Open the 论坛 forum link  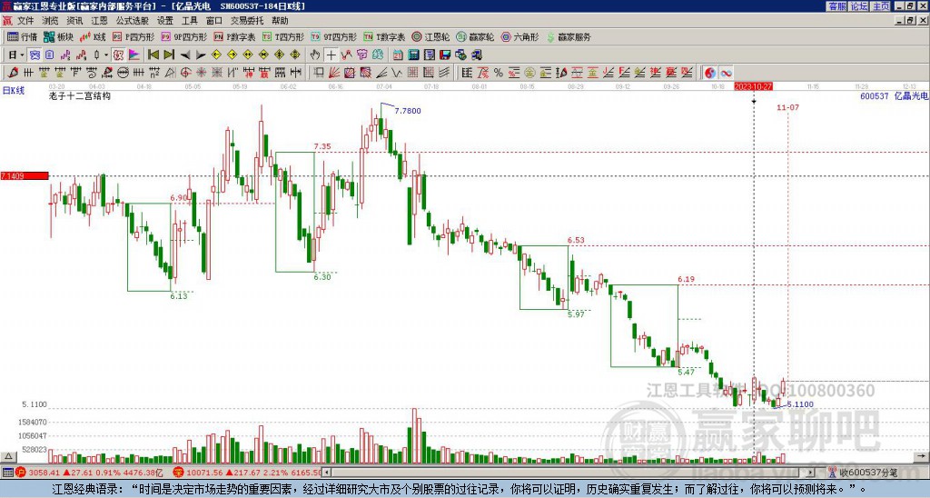click(x=859, y=6)
